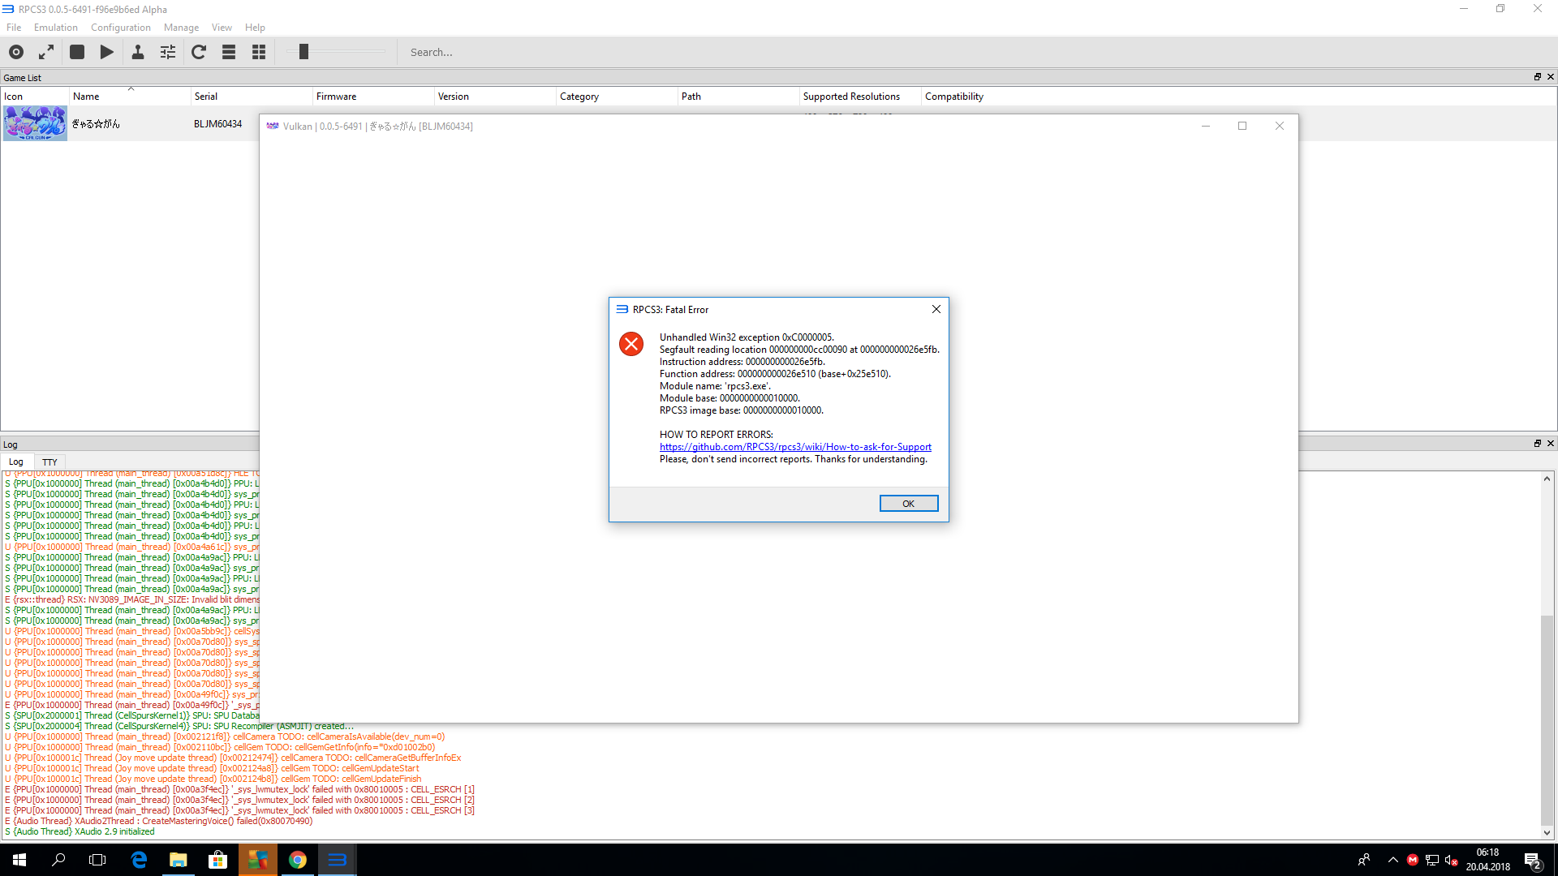Switch to grid view mode icon
Viewport: 1558px width, 876px height.
click(259, 52)
